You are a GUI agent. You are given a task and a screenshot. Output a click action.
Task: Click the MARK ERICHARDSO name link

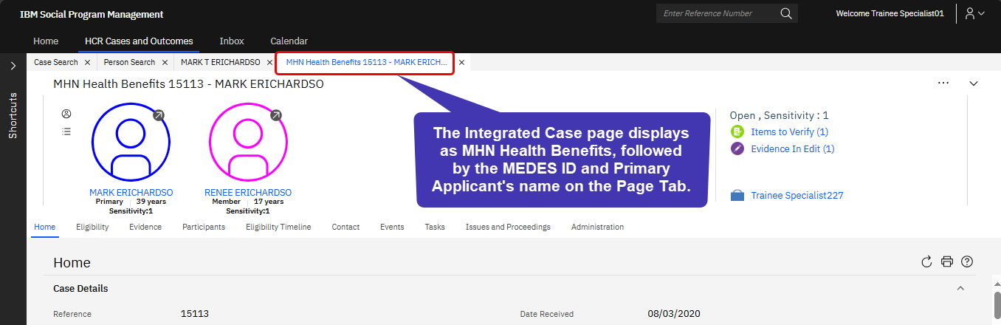coord(131,193)
